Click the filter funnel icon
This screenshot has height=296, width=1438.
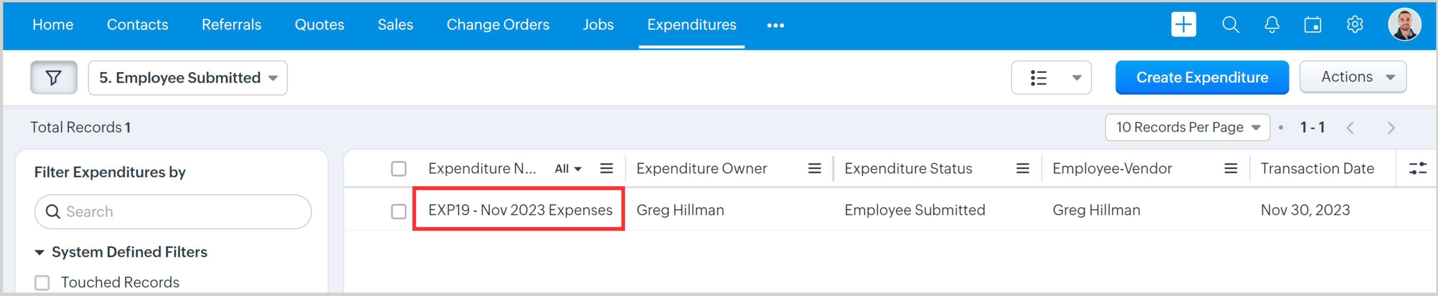click(54, 77)
